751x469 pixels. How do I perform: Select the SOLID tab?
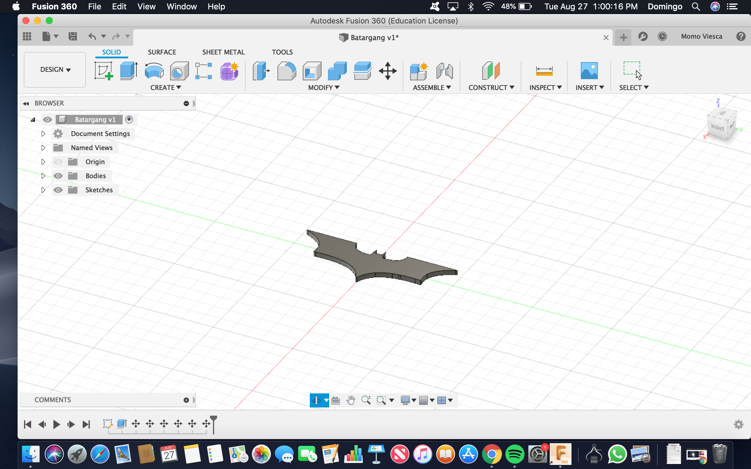coord(111,52)
